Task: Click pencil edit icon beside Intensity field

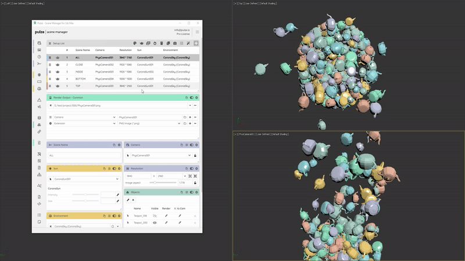Action: (118, 195)
